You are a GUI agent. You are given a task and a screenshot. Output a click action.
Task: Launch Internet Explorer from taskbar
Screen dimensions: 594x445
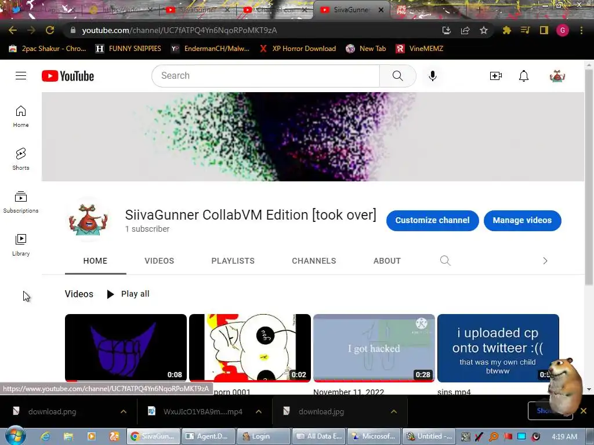coord(45,436)
